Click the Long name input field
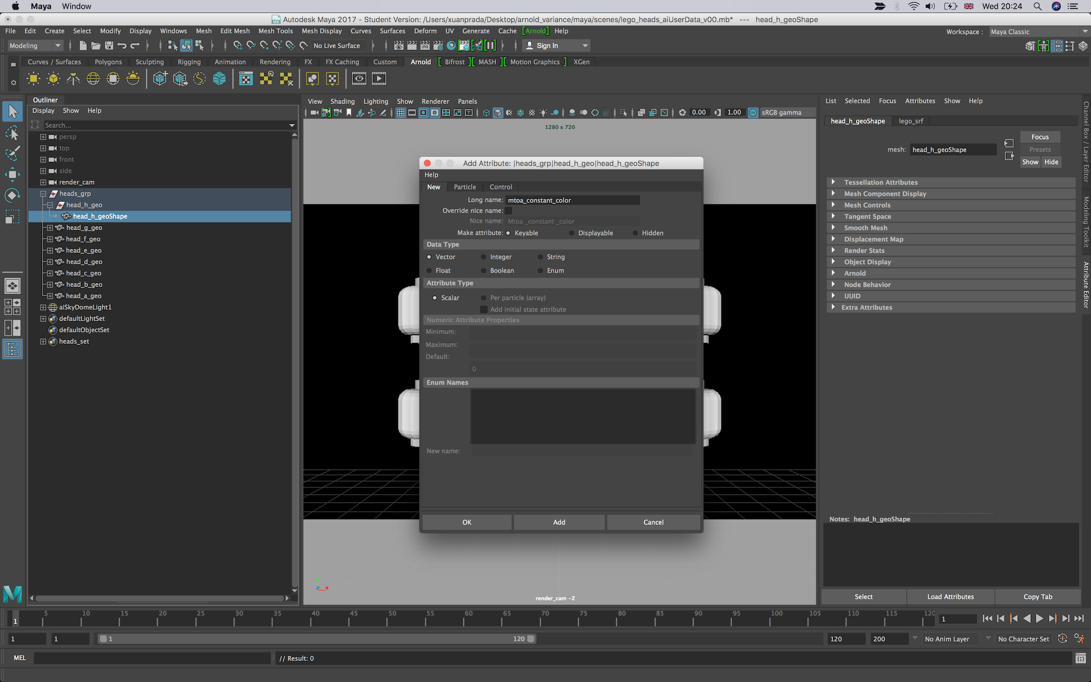The height and width of the screenshot is (682, 1091). click(x=573, y=200)
